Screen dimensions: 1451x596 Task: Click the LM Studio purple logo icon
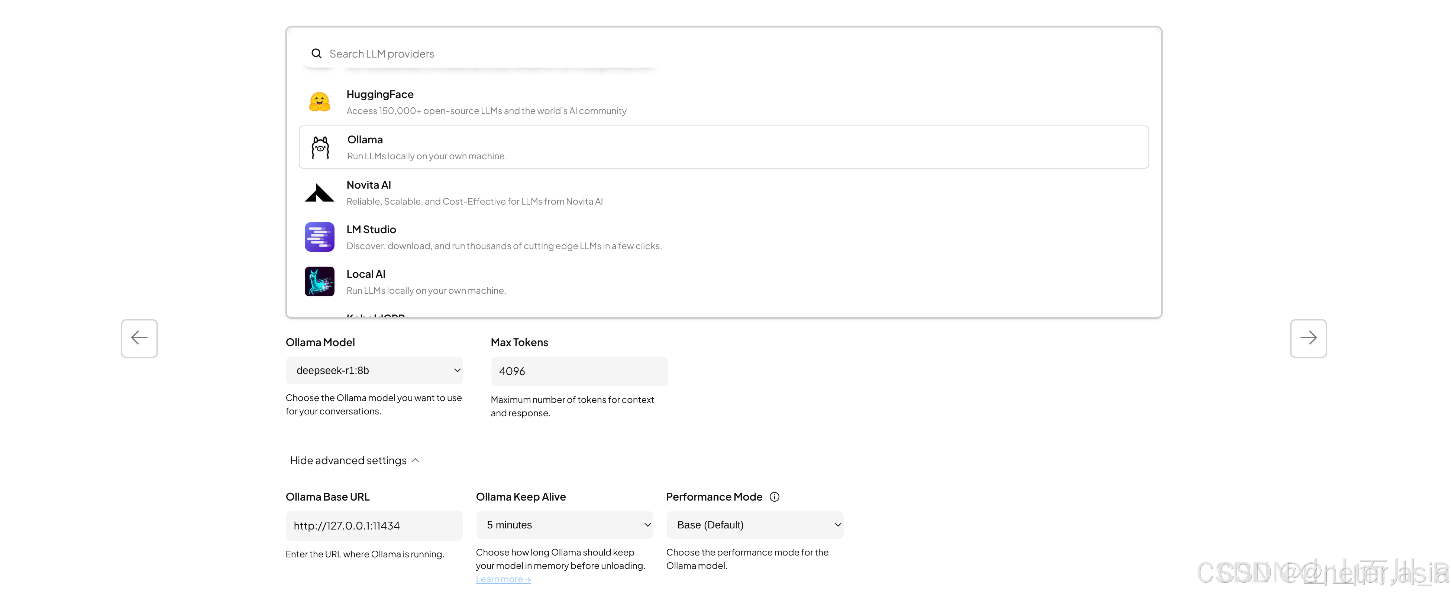click(319, 237)
